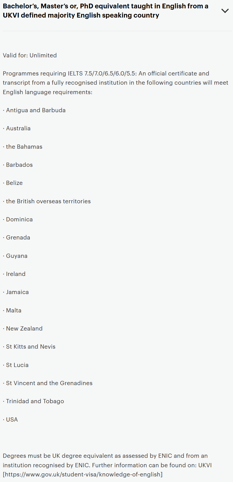Select the Antigua and Barbuda list entry
The image size is (233, 482).
click(x=36, y=110)
